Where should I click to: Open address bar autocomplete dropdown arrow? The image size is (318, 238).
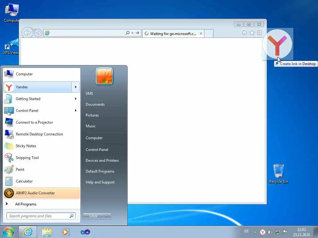[132, 33]
